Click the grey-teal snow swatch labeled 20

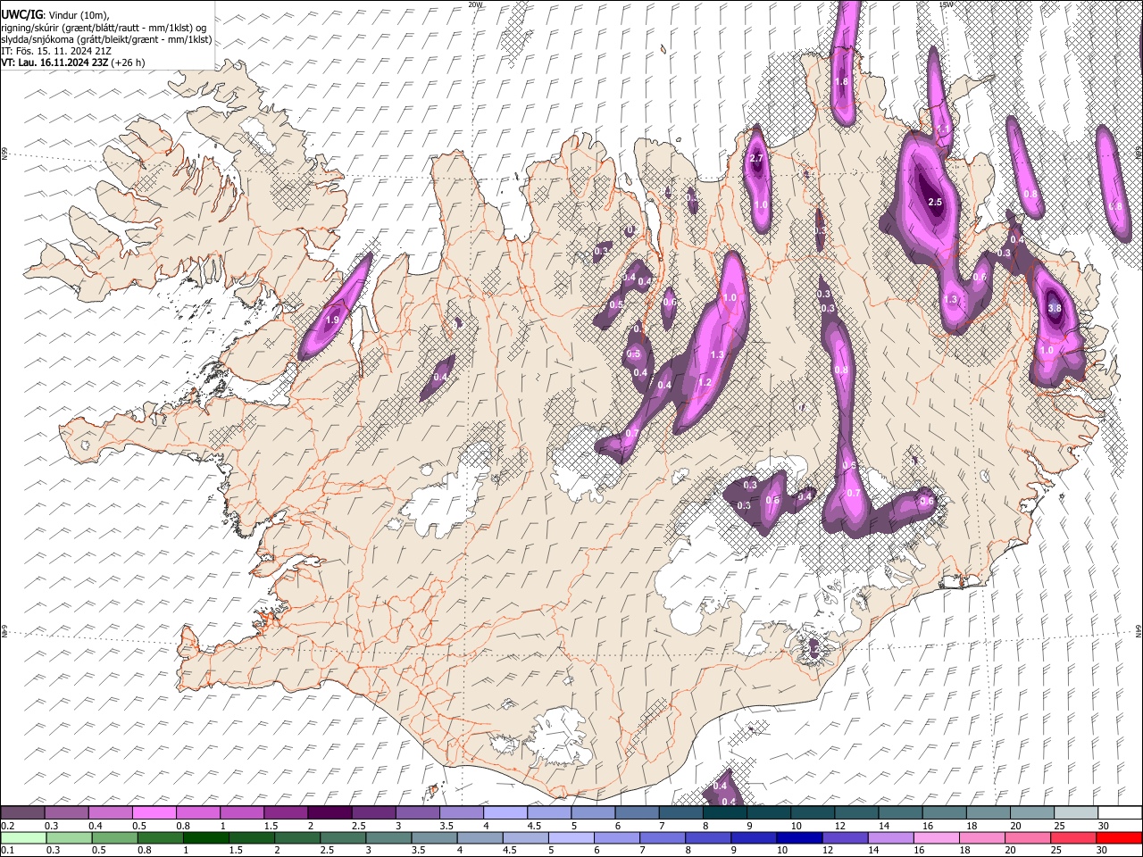[x=1032, y=813]
